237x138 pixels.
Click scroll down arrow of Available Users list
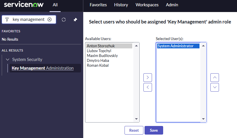pos(137,119)
